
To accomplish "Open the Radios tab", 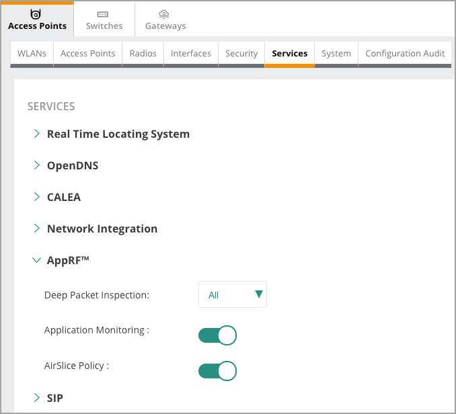I will point(143,53).
